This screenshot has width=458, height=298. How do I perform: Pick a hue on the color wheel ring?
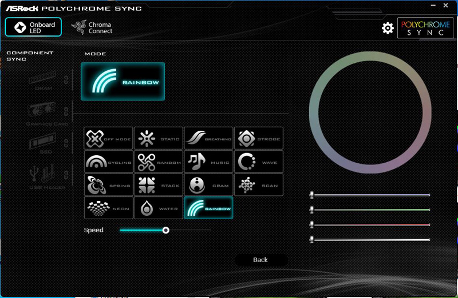pyautogui.click(x=370, y=56)
